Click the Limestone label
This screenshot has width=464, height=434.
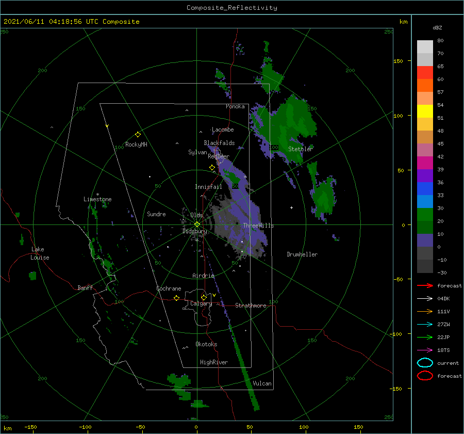click(x=97, y=199)
